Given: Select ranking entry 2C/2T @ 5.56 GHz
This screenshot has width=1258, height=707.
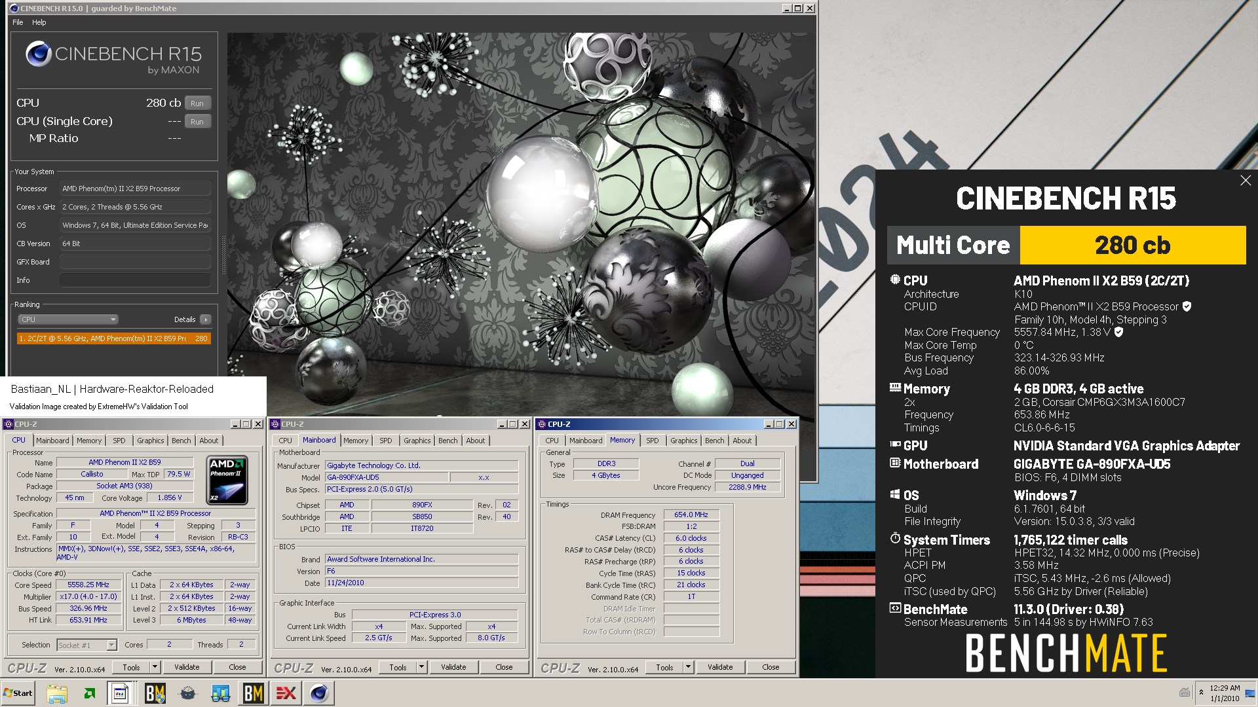Looking at the screenshot, I should pyautogui.click(x=113, y=338).
